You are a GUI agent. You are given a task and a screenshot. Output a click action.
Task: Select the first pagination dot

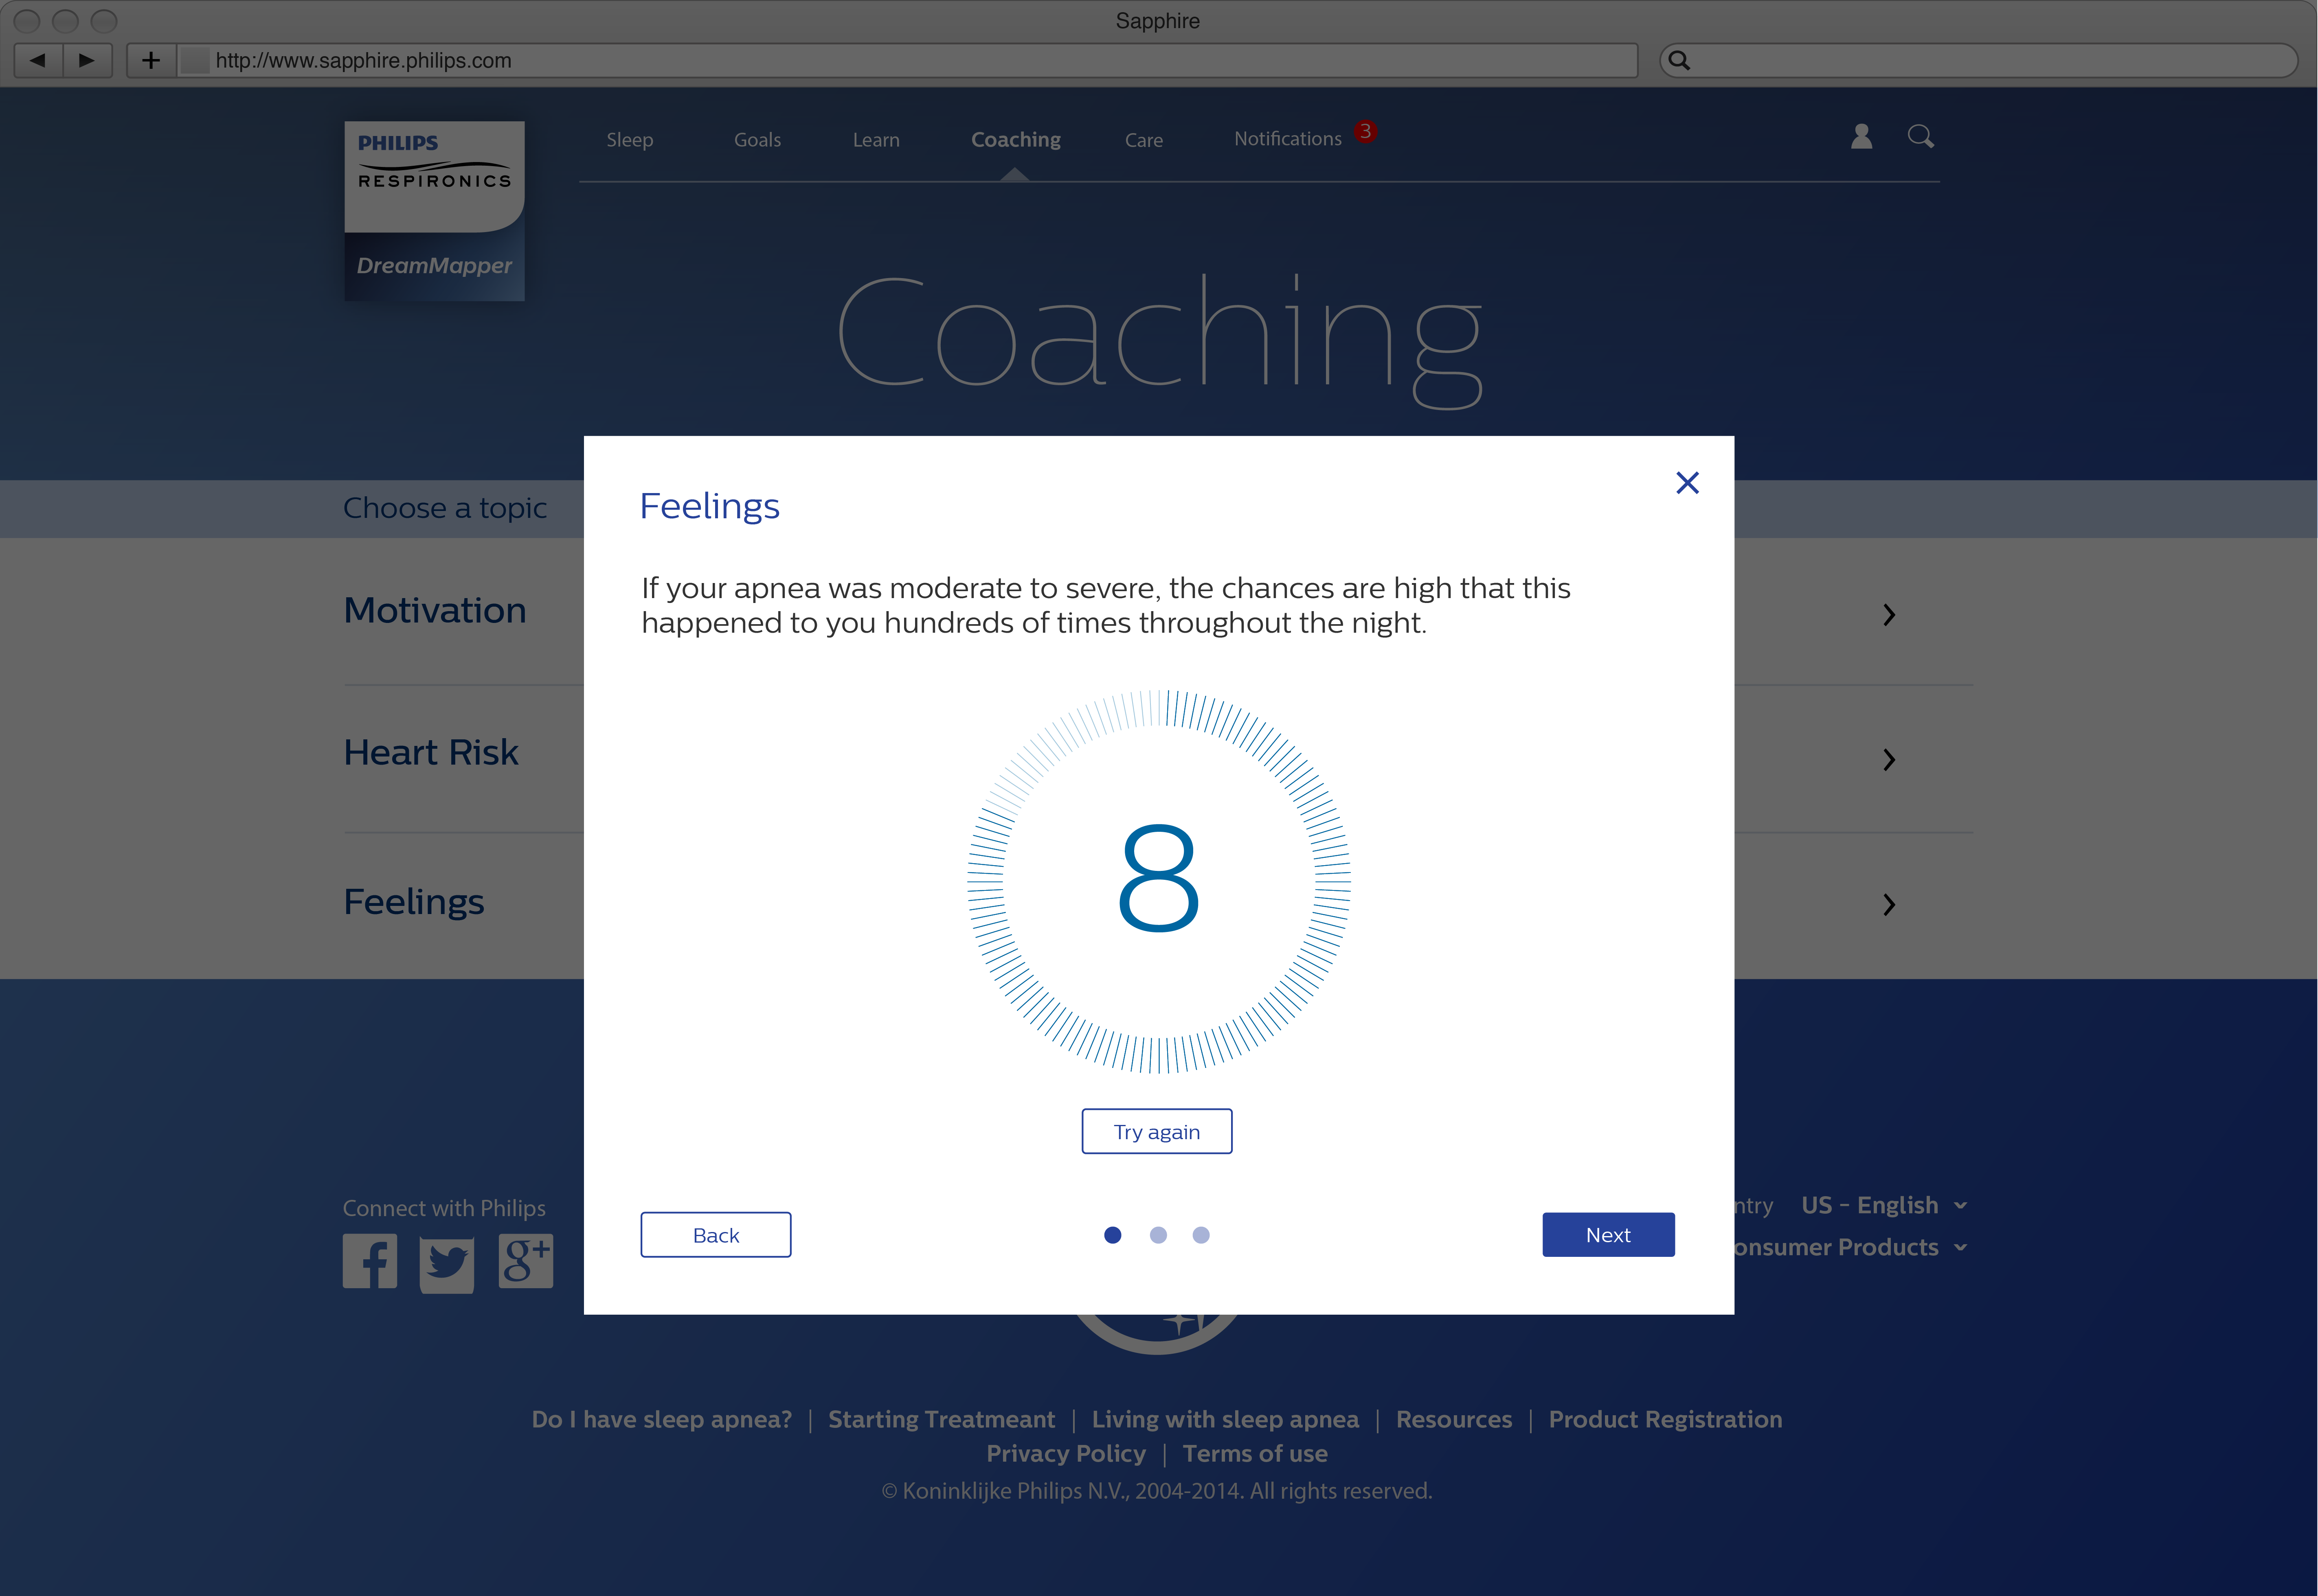pos(1112,1235)
